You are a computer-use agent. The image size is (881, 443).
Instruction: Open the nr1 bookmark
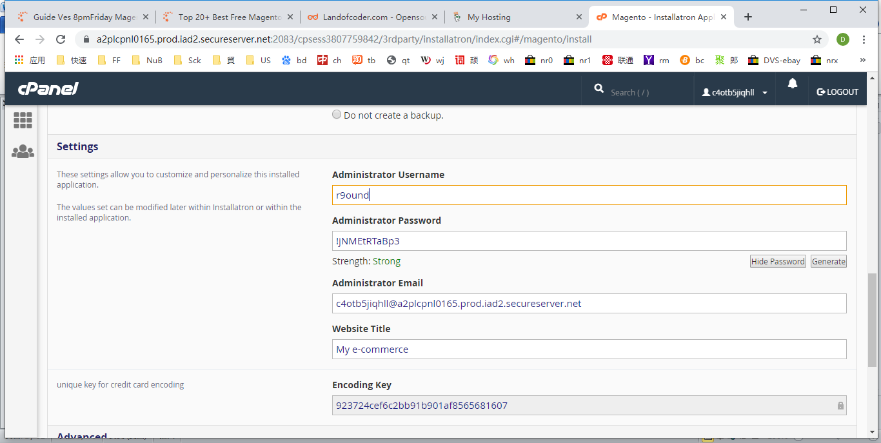click(577, 60)
